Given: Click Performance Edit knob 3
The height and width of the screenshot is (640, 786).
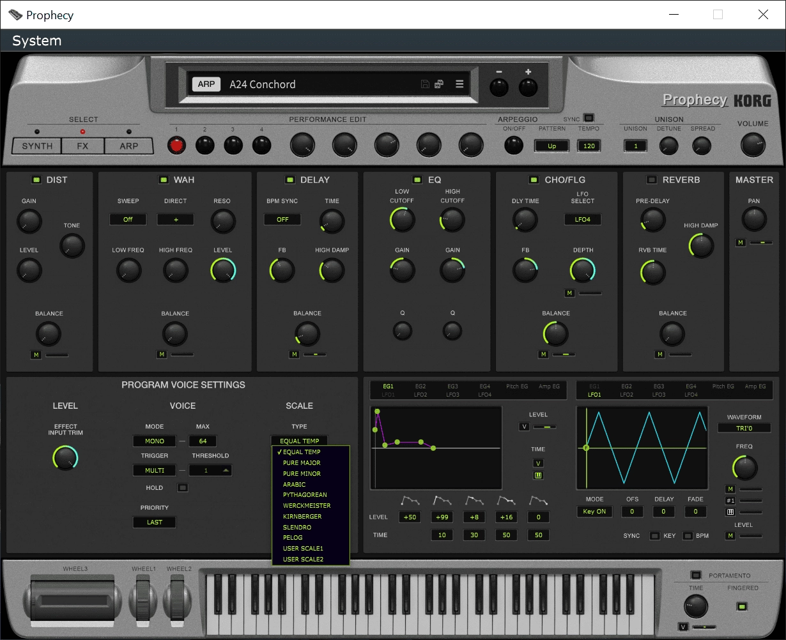Looking at the screenshot, I should click(233, 146).
